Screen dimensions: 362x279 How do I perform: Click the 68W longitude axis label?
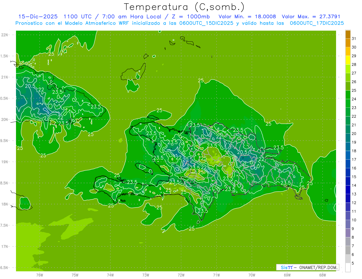pos(322,275)
